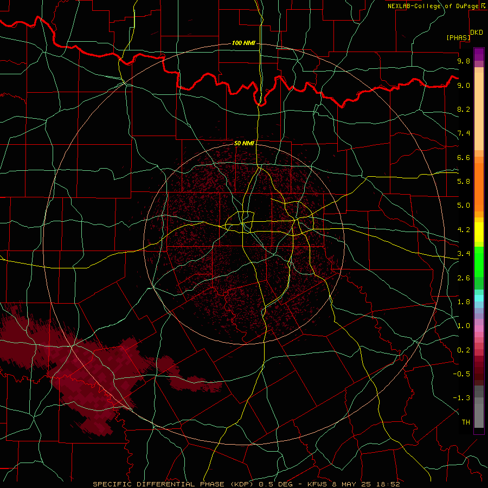Click the 9.0 legend value
This screenshot has height=488, width=488.
[464, 85]
